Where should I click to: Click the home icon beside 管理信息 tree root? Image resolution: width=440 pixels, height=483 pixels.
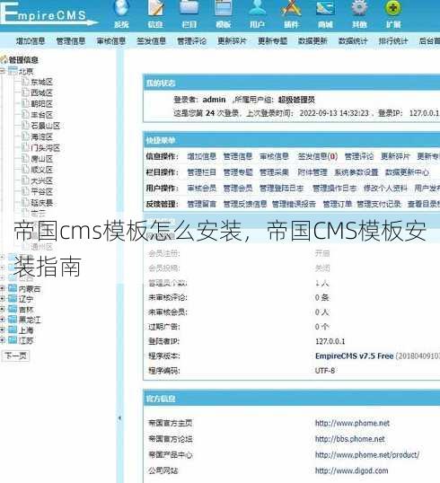coord(4,60)
